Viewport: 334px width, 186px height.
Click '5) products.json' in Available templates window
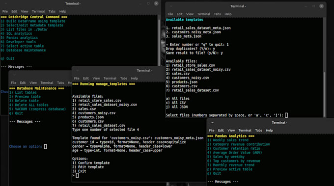(182, 82)
